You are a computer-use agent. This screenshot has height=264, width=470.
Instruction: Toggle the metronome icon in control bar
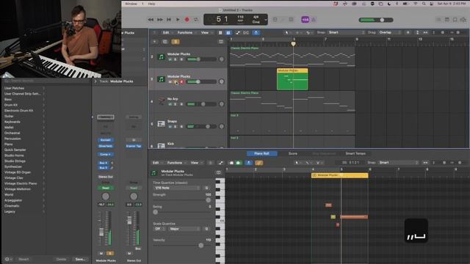[314, 20]
